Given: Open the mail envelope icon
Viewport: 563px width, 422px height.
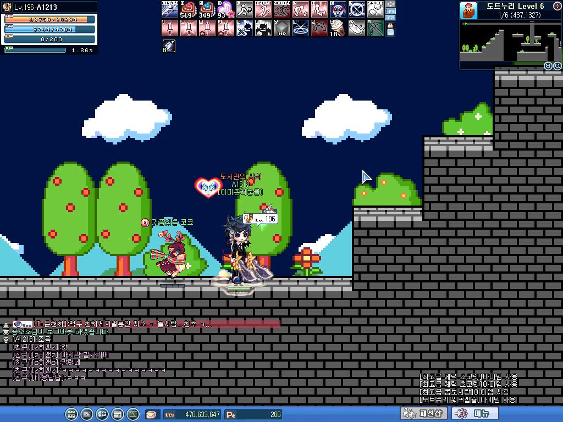Looking at the screenshot, I should click(x=152, y=414).
